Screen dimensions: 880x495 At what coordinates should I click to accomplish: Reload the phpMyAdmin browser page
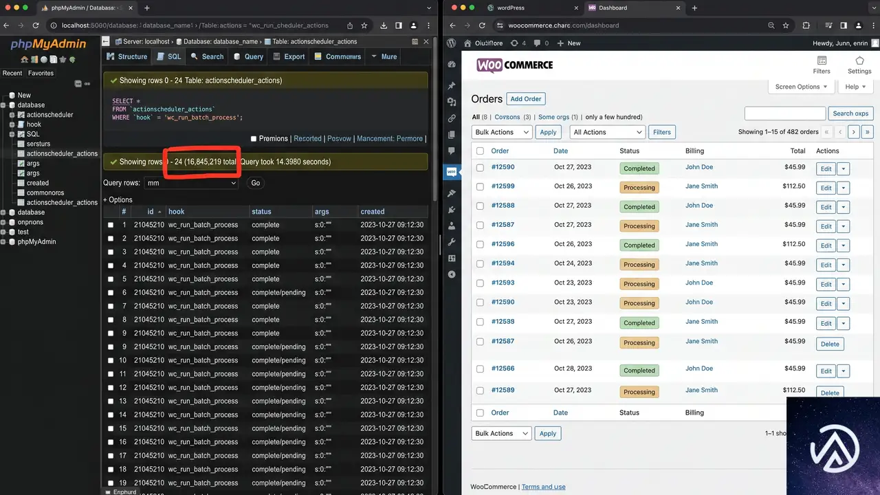point(37,25)
